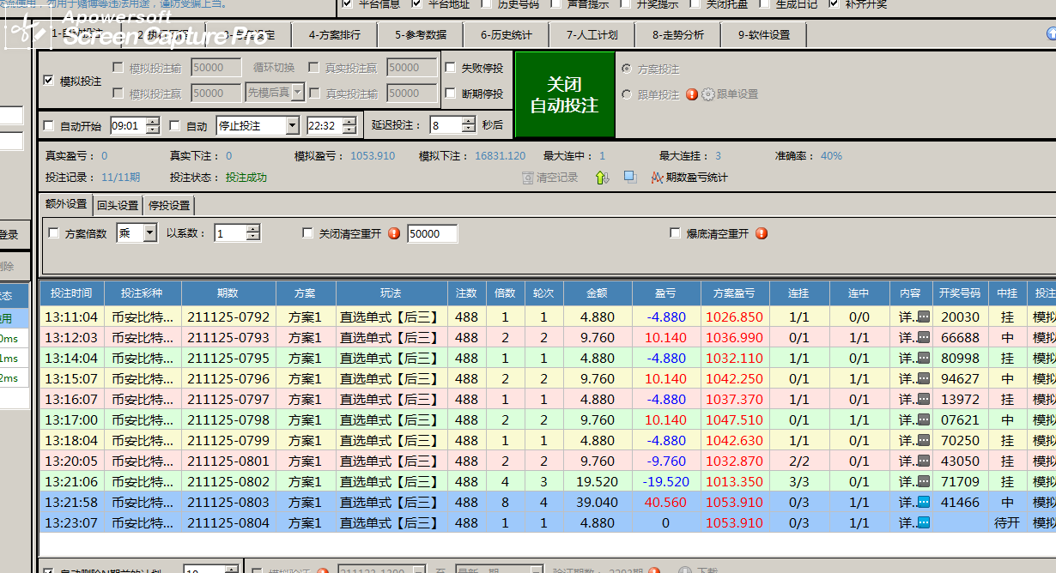The height and width of the screenshot is (573, 1056).
Task: Enable the 关闭清空重开 checkbox
Action: (308, 233)
